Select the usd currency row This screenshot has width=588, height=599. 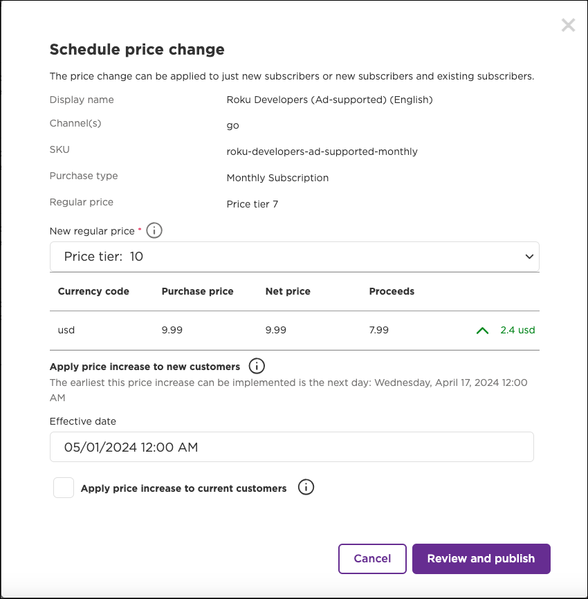66,330
